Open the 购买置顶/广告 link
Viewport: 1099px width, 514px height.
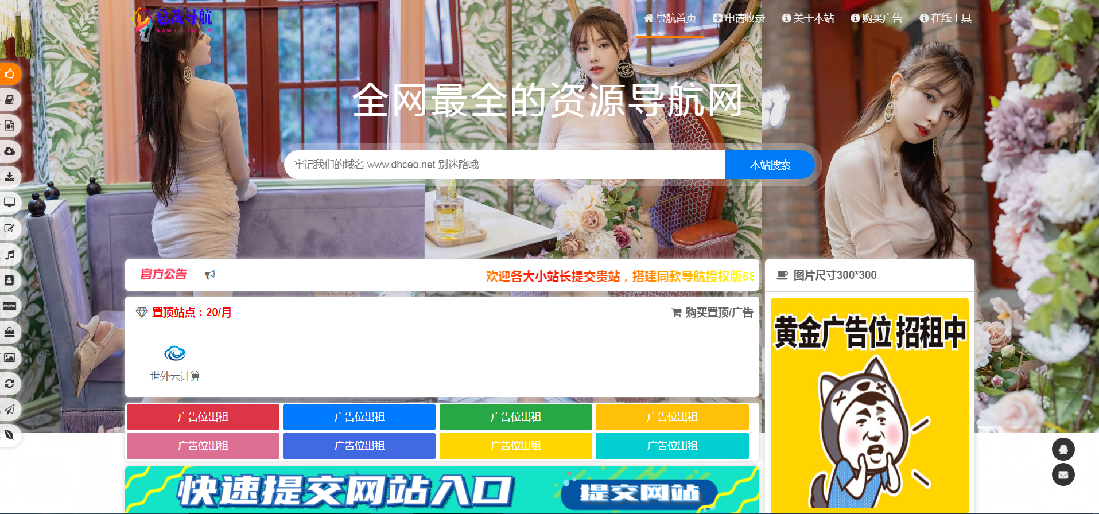coord(712,313)
